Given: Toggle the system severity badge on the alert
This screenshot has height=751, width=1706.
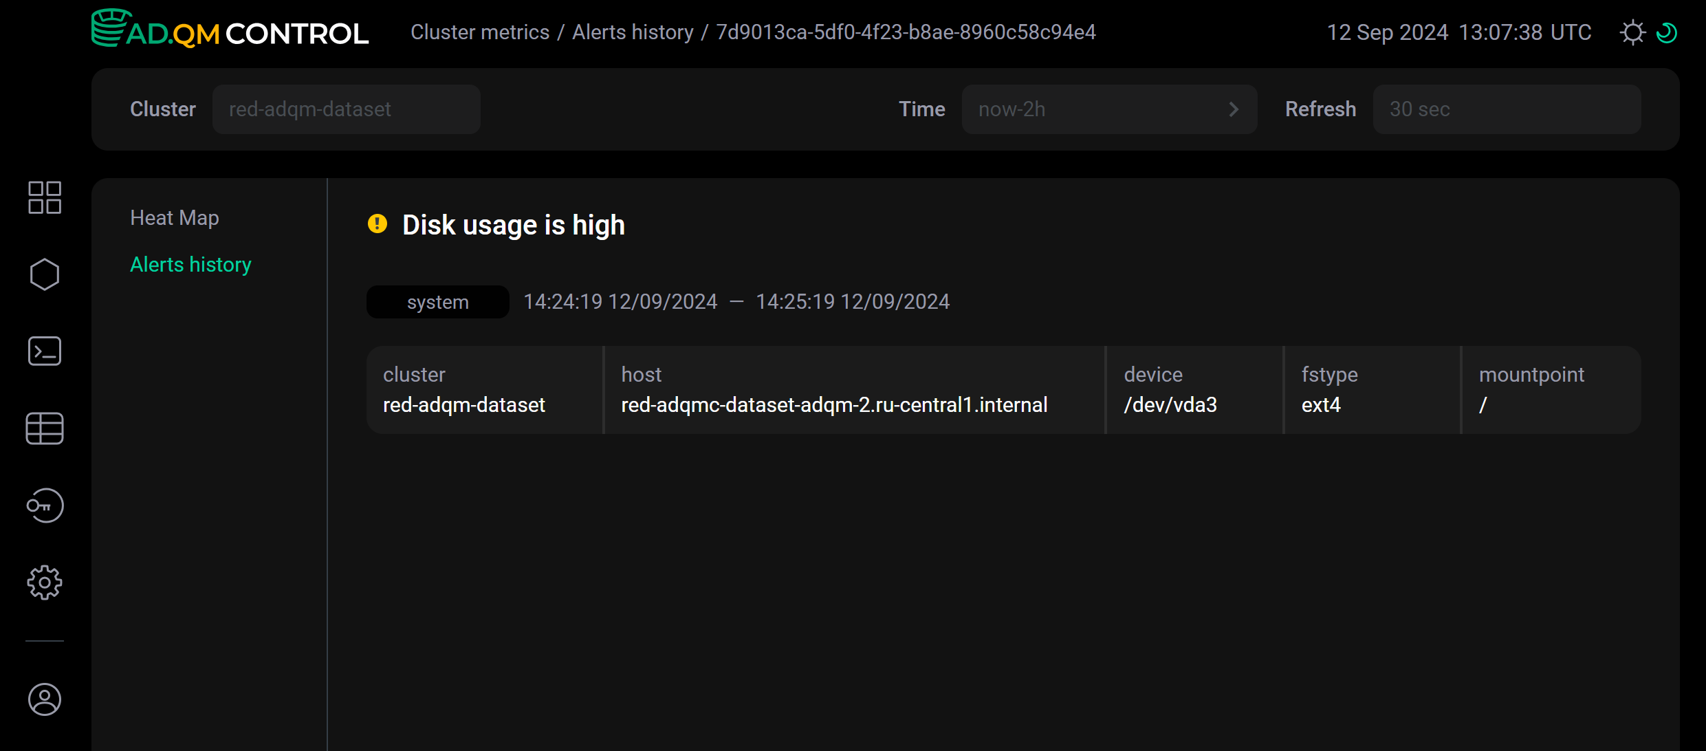Looking at the screenshot, I should 437,301.
